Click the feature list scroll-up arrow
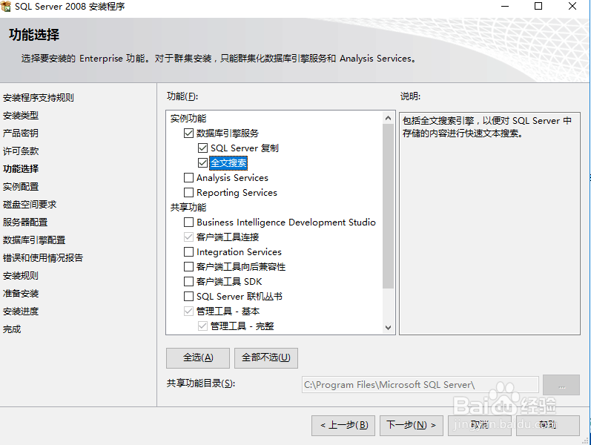Screen dimensions: 591x445 coord(389,119)
